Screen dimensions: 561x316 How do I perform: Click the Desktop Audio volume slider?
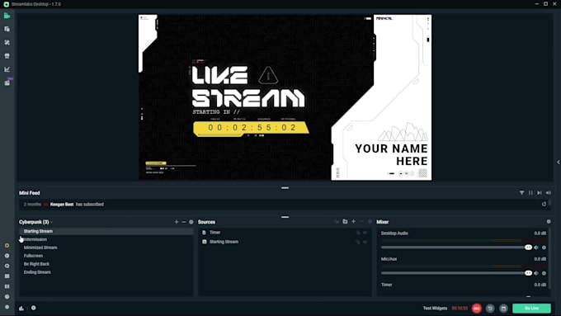[x=456, y=248]
